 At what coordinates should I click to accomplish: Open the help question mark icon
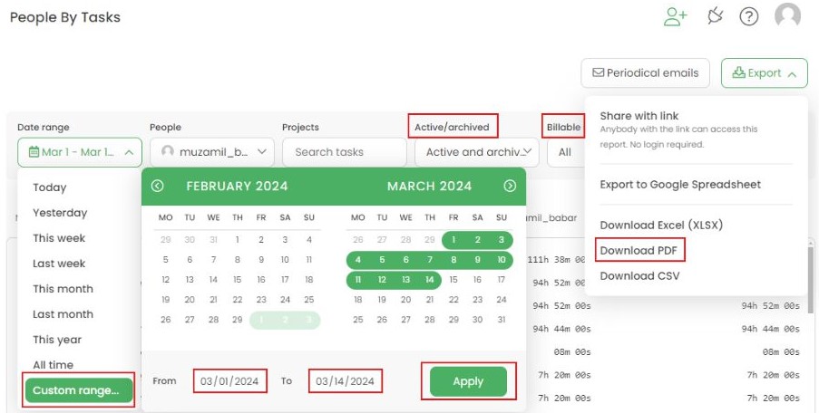[x=748, y=16]
